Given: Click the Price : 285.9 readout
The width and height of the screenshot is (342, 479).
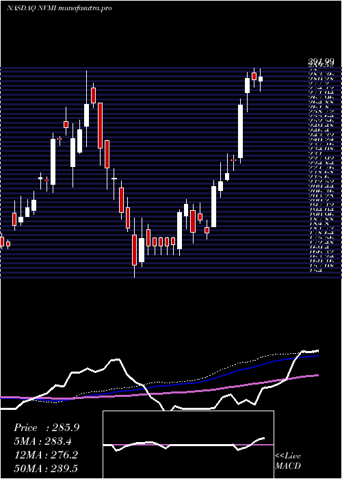Looking at the screenshot, I should tap(47, 428).
